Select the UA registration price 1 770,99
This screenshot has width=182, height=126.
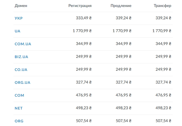pyautogui.click(x=82, y=31)
